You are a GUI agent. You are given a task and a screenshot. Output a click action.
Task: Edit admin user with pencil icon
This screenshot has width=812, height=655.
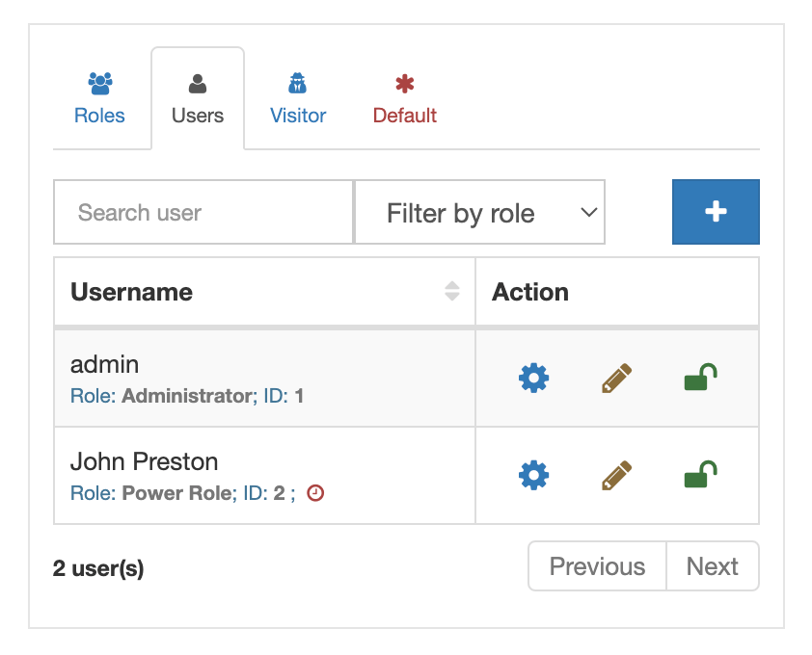click(x=616, y=379)
